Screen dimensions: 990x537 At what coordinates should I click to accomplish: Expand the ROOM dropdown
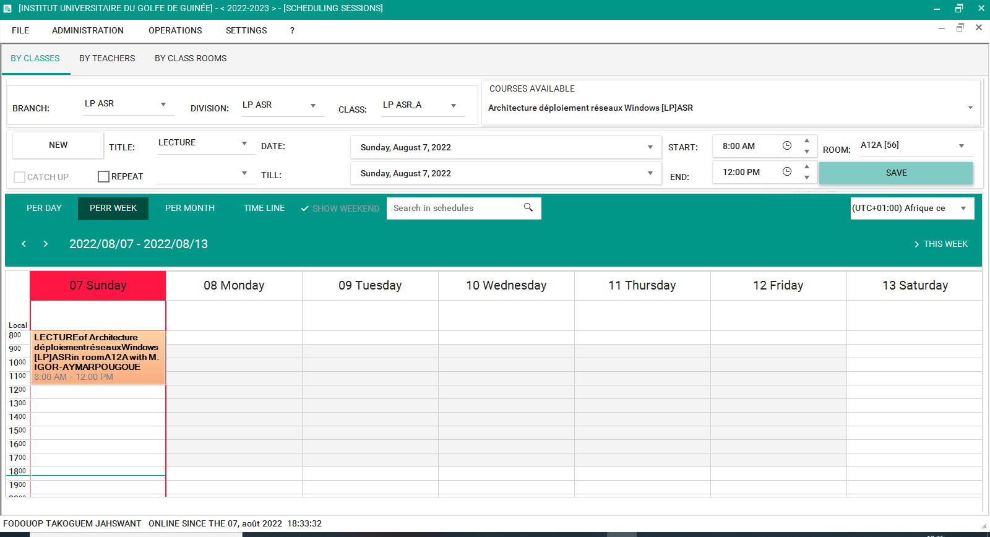click(x=962, y=146)
